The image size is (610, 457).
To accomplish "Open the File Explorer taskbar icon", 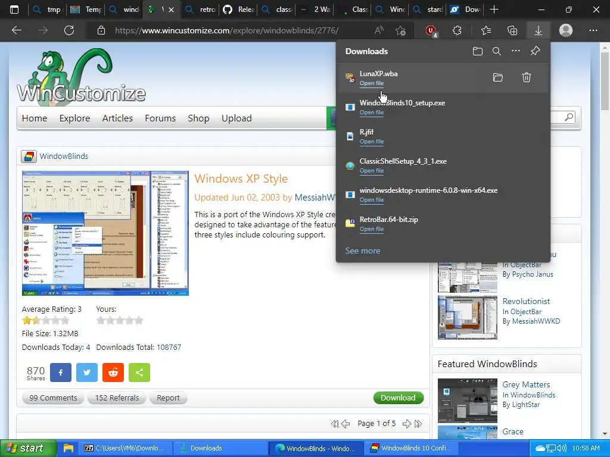I will point(69,448).
